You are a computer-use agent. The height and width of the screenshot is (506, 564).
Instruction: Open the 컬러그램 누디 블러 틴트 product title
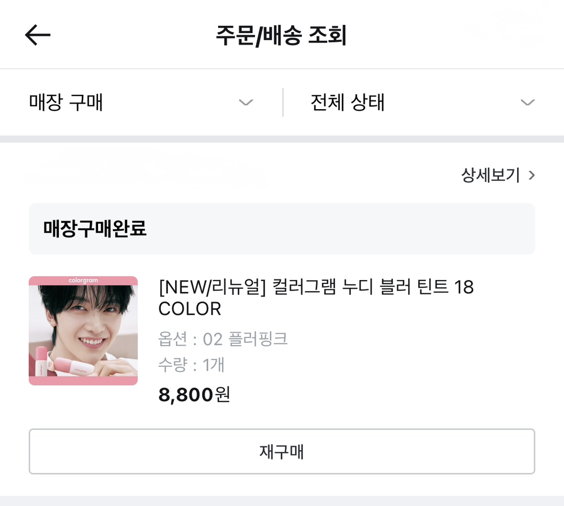(316, 287)
